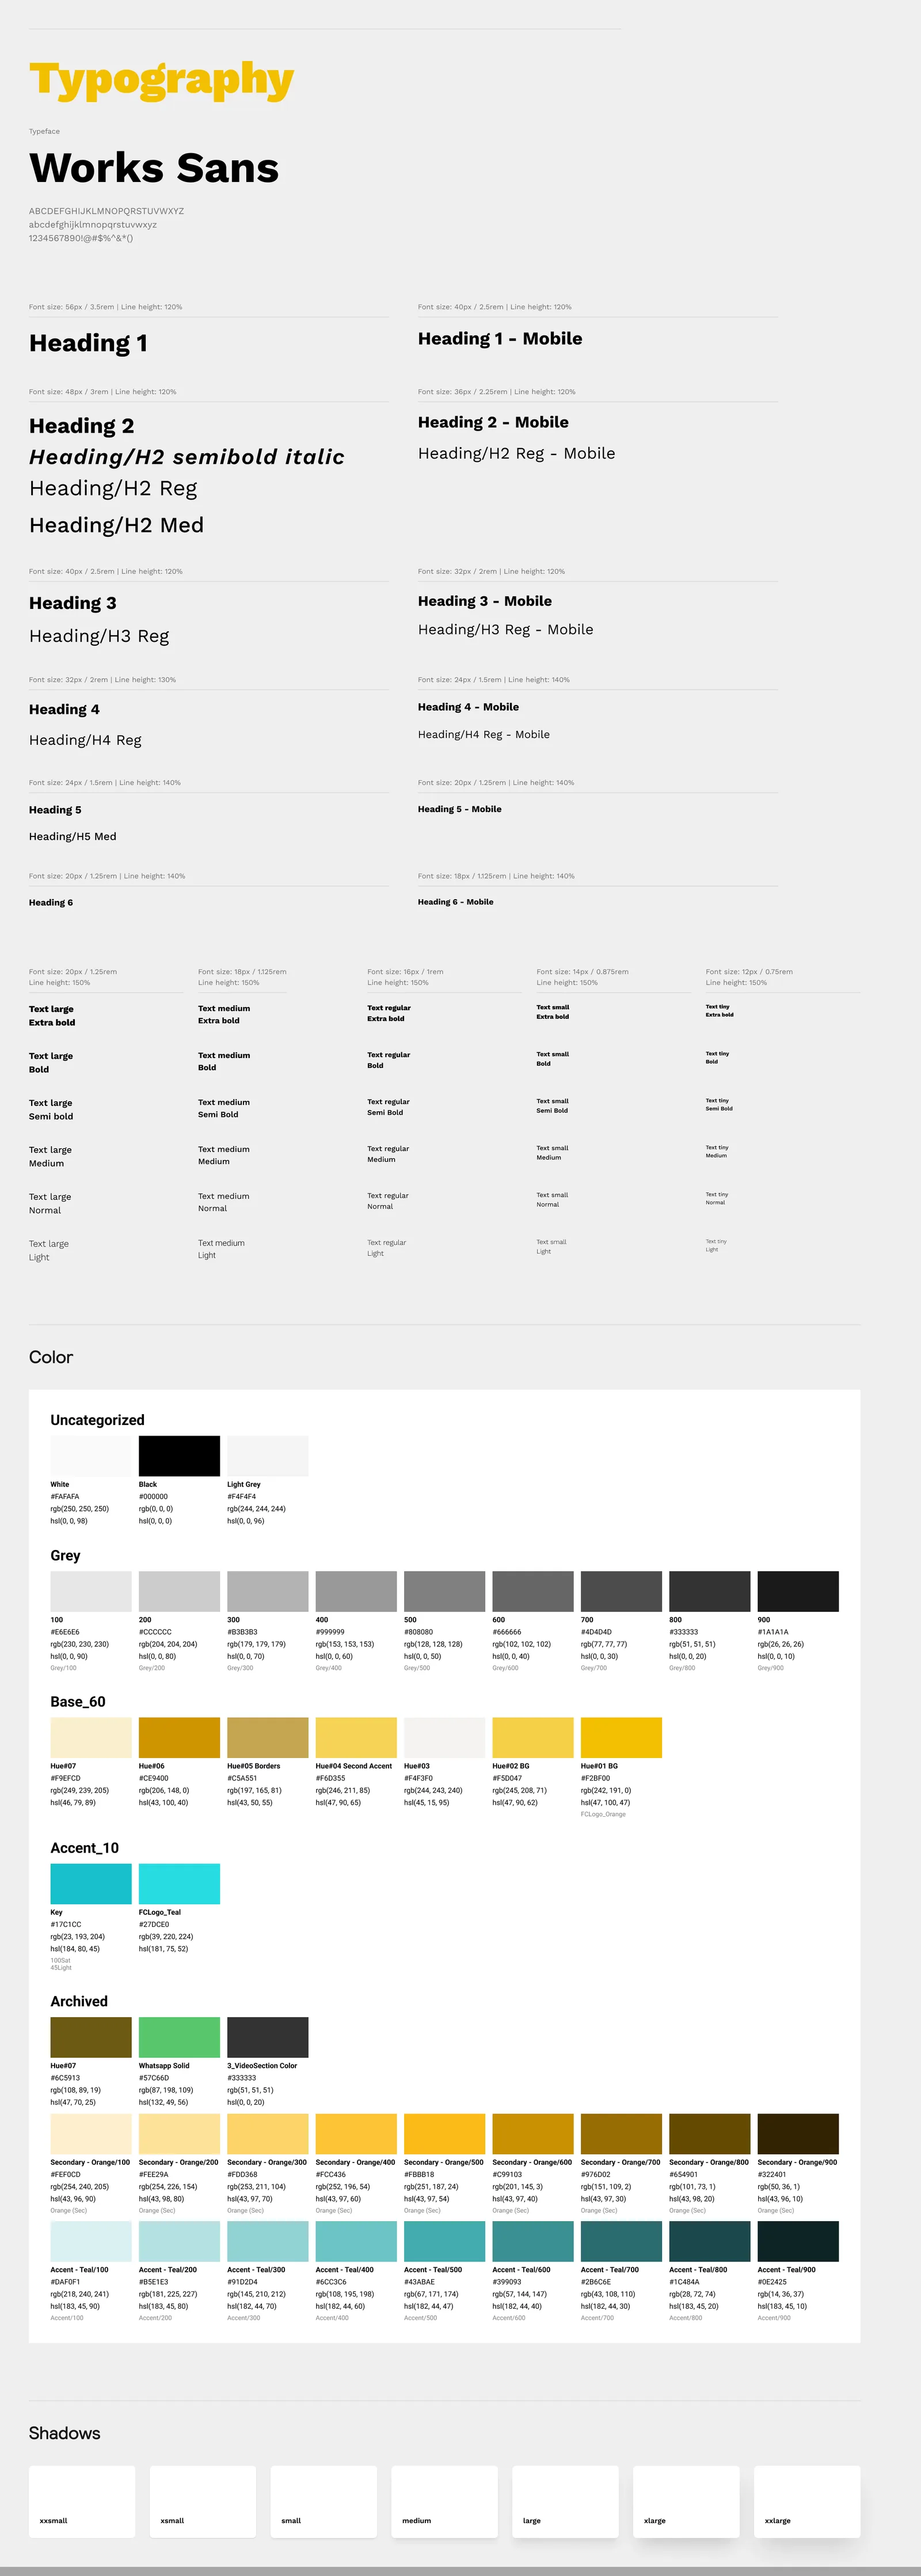Image resolution: width=921 pixels, height=2576 pixels.
Task: Select the Accent - Teal/900 swatch
Action: (798, 2241)
